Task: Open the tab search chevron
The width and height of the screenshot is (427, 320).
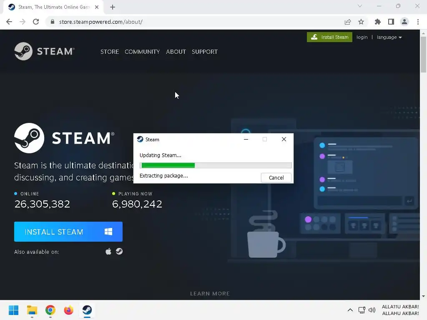Action: click(x=360, y=6)
